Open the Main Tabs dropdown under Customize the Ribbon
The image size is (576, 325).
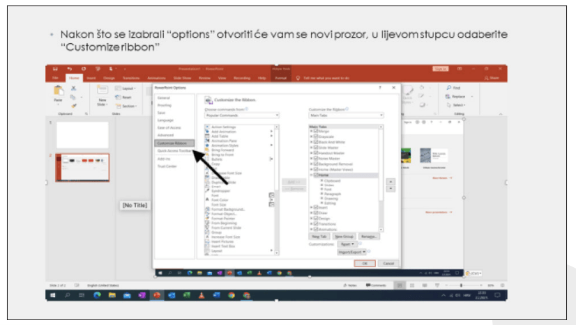coord(344,115)
